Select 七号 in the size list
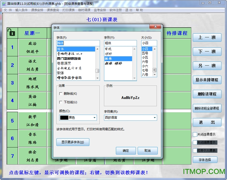 (x=147, y=70)
